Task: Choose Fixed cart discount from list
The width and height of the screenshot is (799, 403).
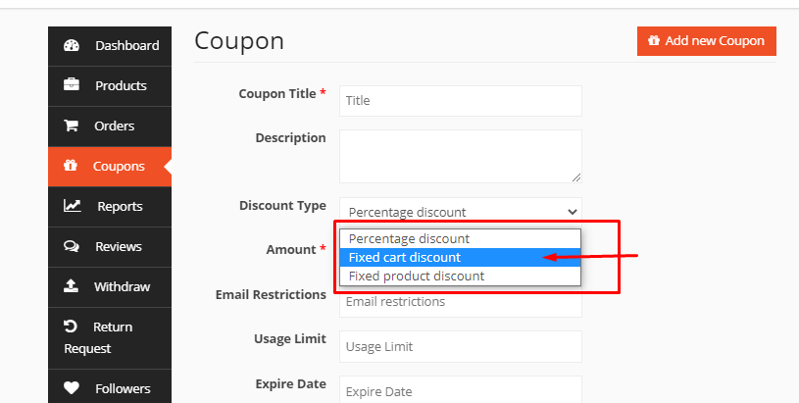Action: pyautogui.click(x=405, y=257)
